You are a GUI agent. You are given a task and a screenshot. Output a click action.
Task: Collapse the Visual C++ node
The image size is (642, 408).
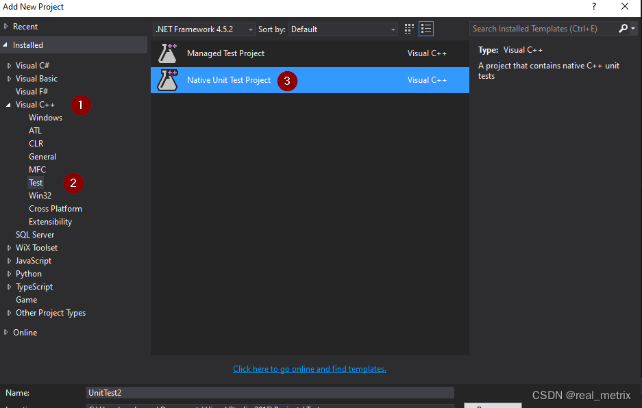9,105
